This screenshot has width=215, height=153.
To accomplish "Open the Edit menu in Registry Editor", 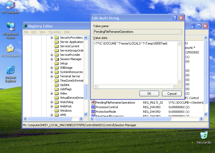I will pos(34,32).
